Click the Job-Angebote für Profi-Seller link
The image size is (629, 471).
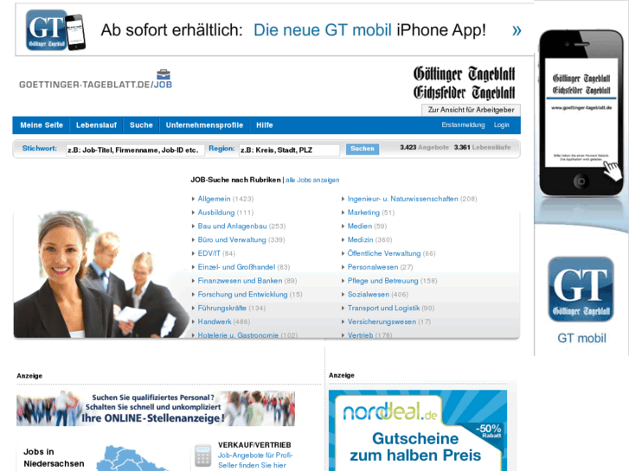pos(255,460)
